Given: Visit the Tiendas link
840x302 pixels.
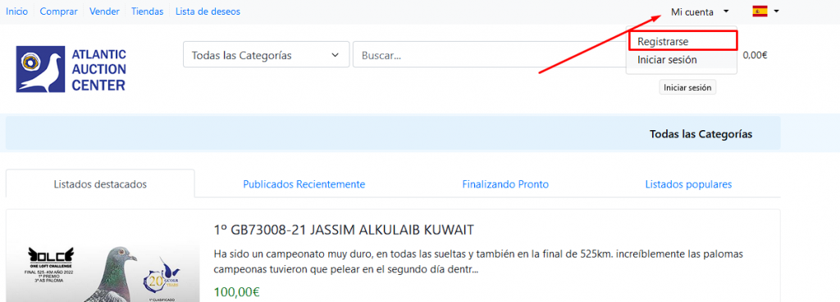Looking at the screenshot, I should click(x=148, y=11).
